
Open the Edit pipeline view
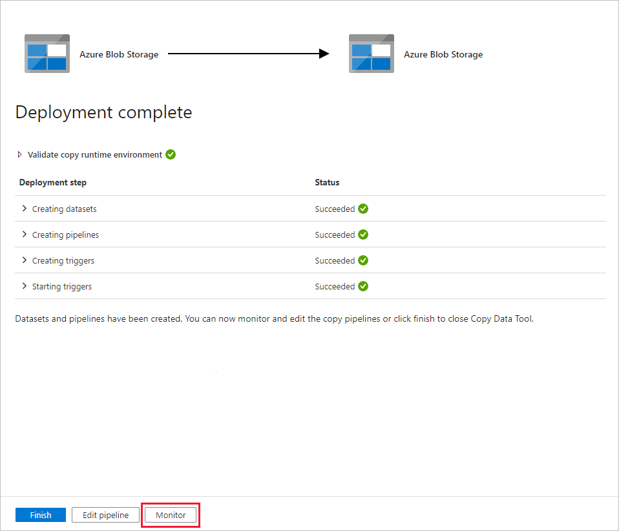105,515
